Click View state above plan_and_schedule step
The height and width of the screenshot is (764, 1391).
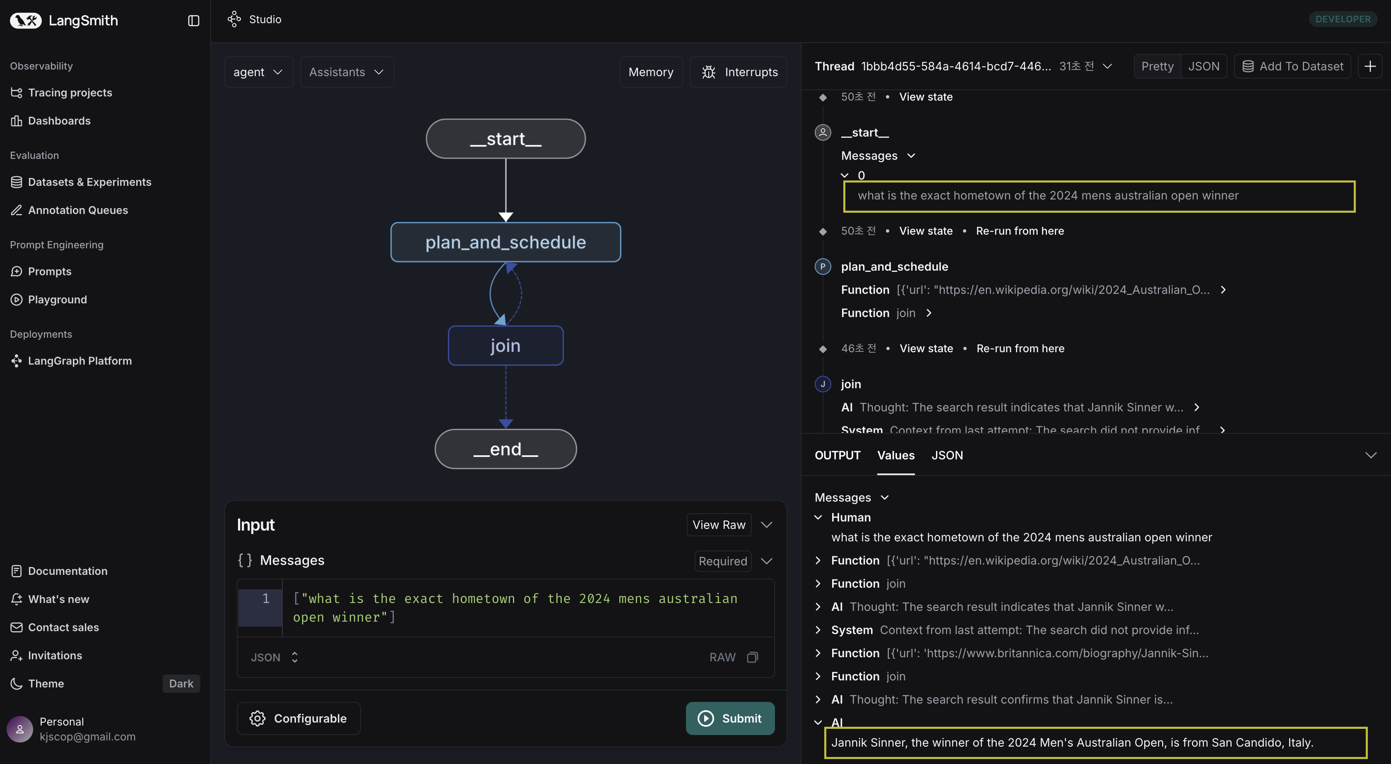[x=926, y=231]
